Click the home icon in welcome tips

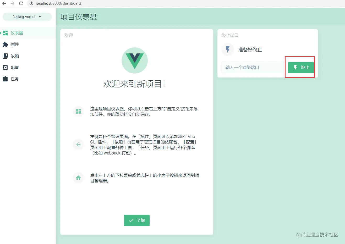[x=78, y=178]
